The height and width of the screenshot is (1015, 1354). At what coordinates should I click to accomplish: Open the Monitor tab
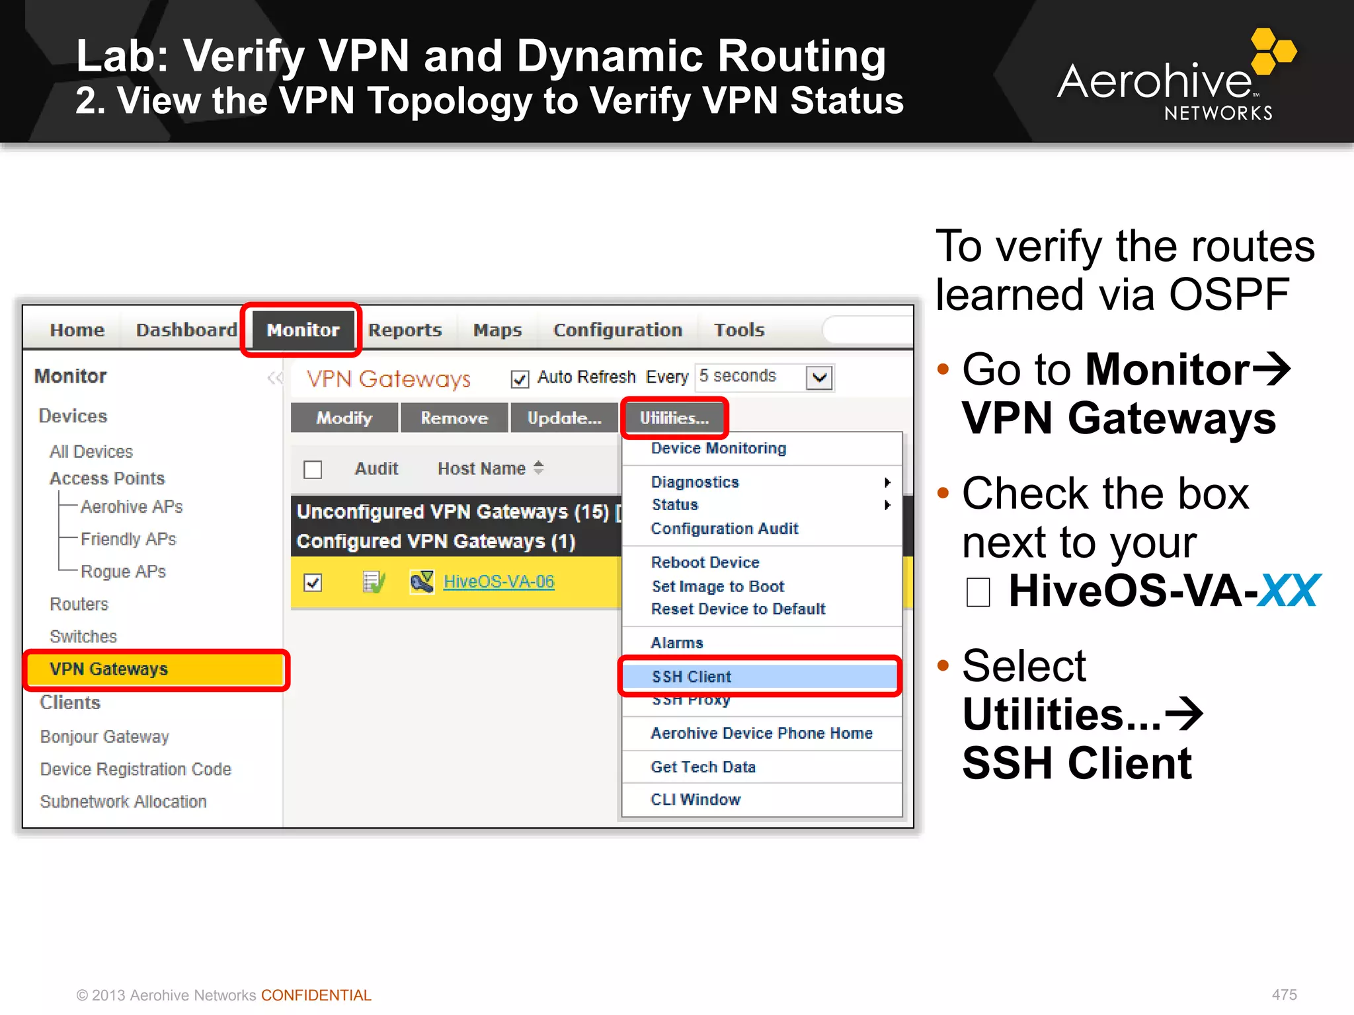coord(303,330)
